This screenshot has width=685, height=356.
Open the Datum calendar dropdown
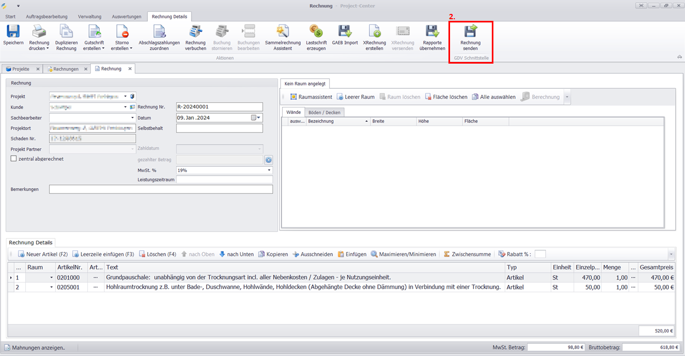[x=259, y=118]
